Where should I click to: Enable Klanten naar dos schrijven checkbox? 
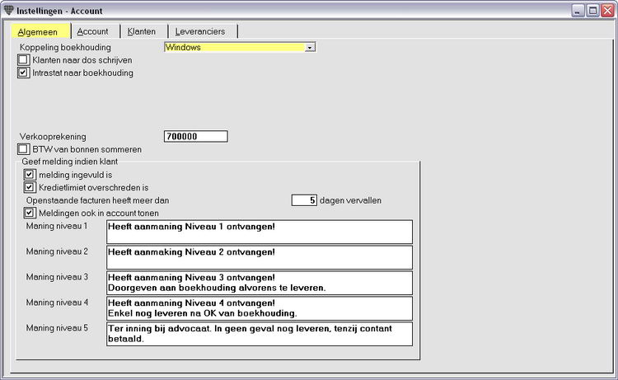pyautogui.click(x=23, y=60)
